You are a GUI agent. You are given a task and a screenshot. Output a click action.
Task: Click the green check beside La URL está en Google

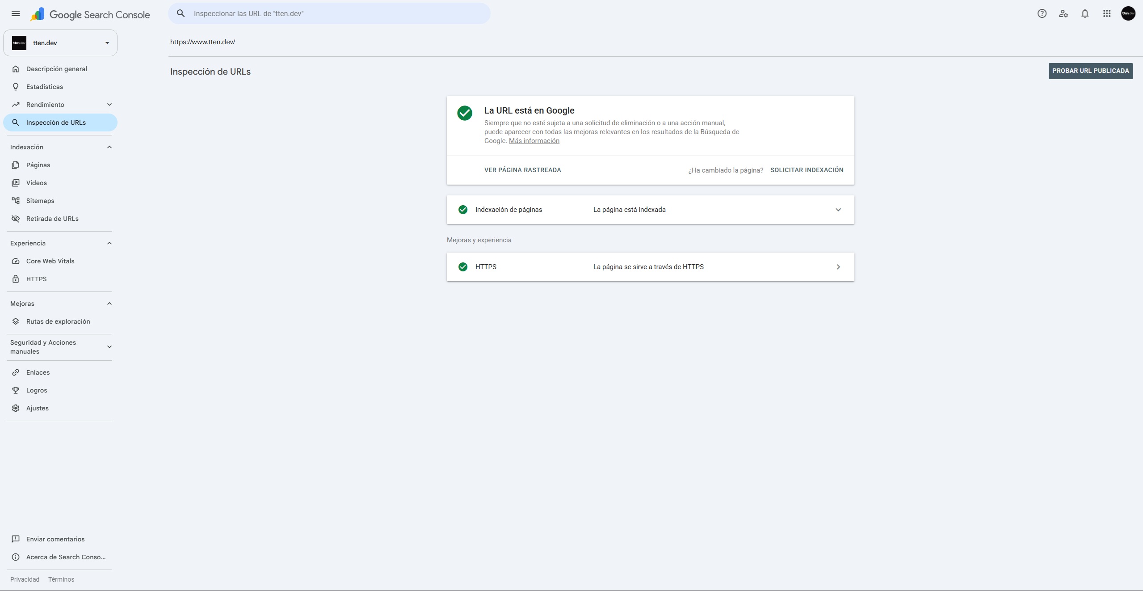pos(465,113)
